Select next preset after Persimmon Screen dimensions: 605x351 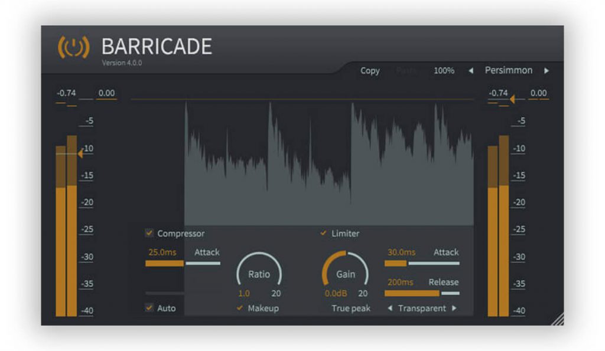547,71
